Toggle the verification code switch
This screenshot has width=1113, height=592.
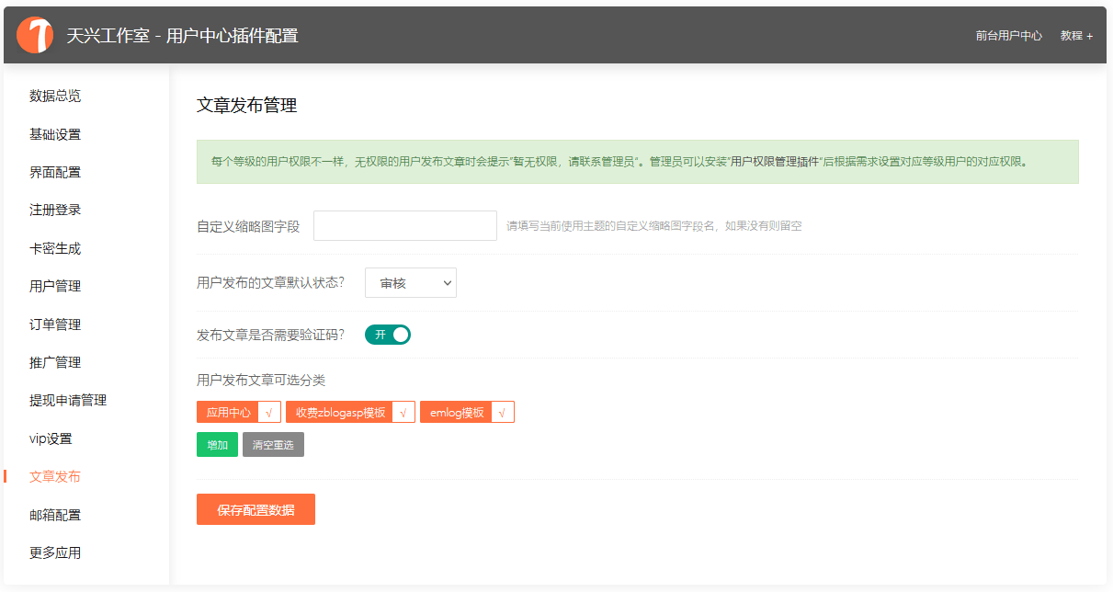coord(388,335)
